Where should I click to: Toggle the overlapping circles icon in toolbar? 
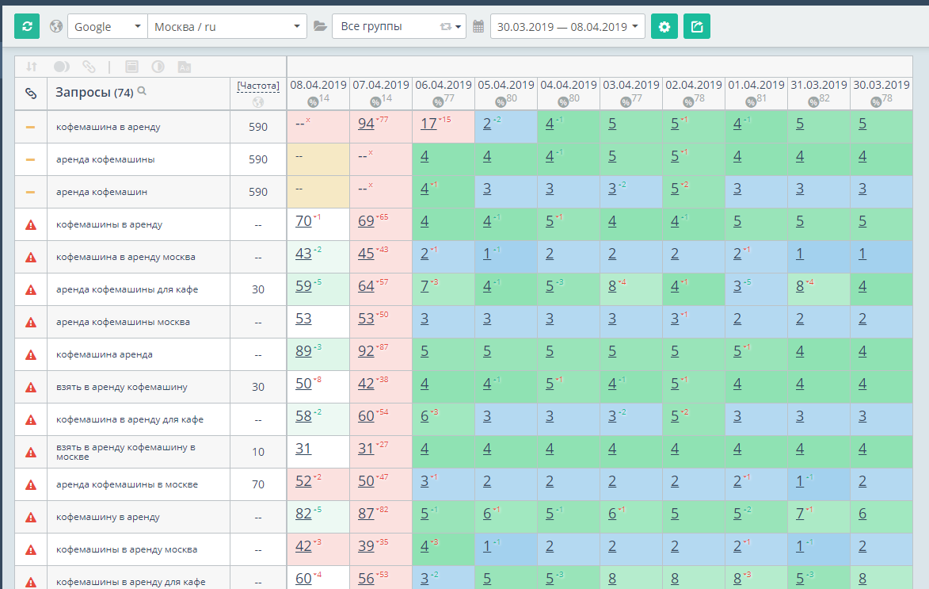click(x=62, y=67)
